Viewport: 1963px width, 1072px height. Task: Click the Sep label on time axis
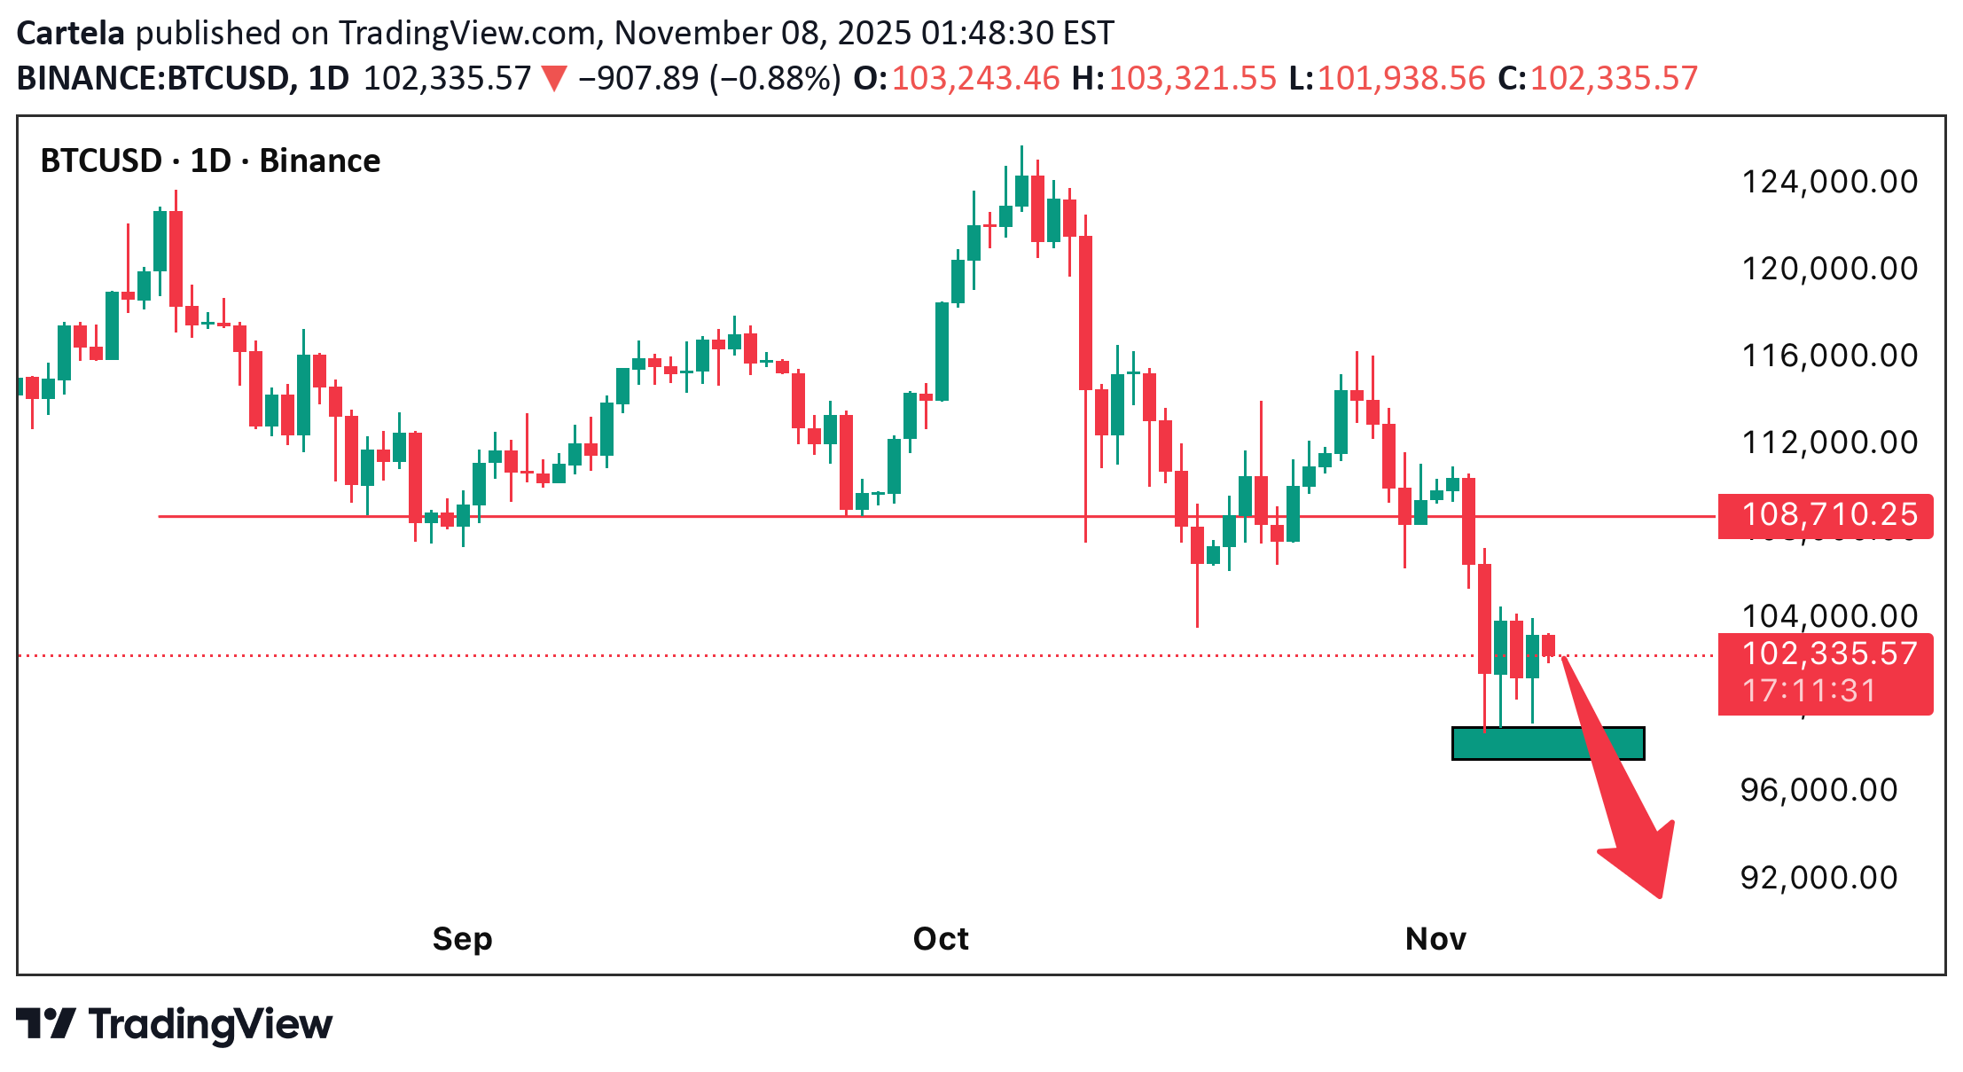[x=462, y=939]
